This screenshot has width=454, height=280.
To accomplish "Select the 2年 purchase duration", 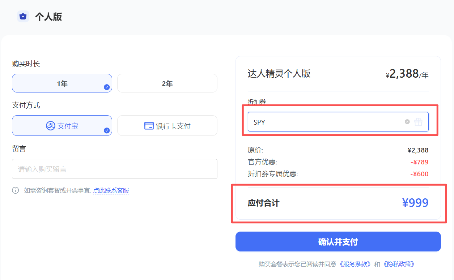I will point(167,83).
